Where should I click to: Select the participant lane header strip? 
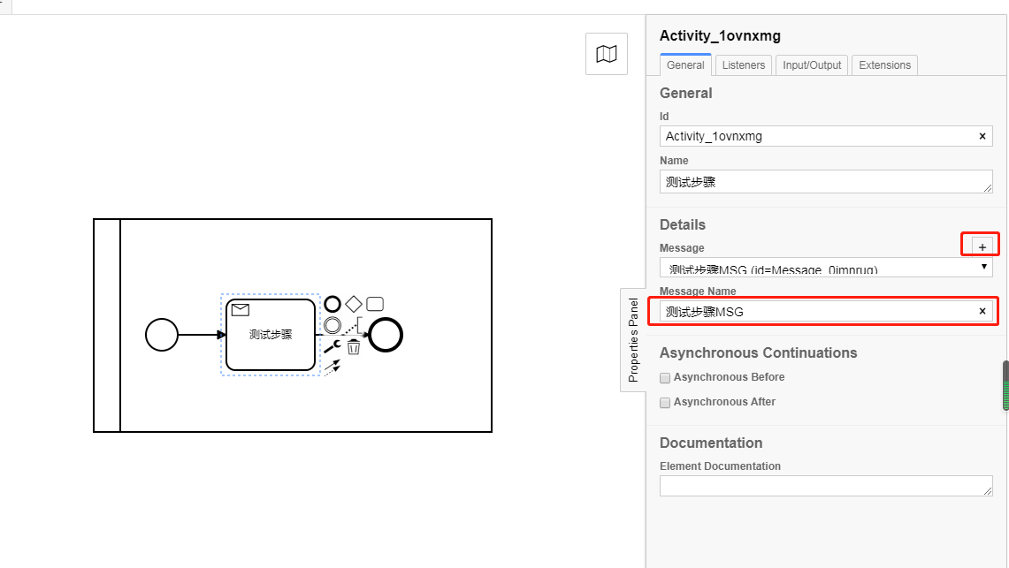click(x=107, y=325)
